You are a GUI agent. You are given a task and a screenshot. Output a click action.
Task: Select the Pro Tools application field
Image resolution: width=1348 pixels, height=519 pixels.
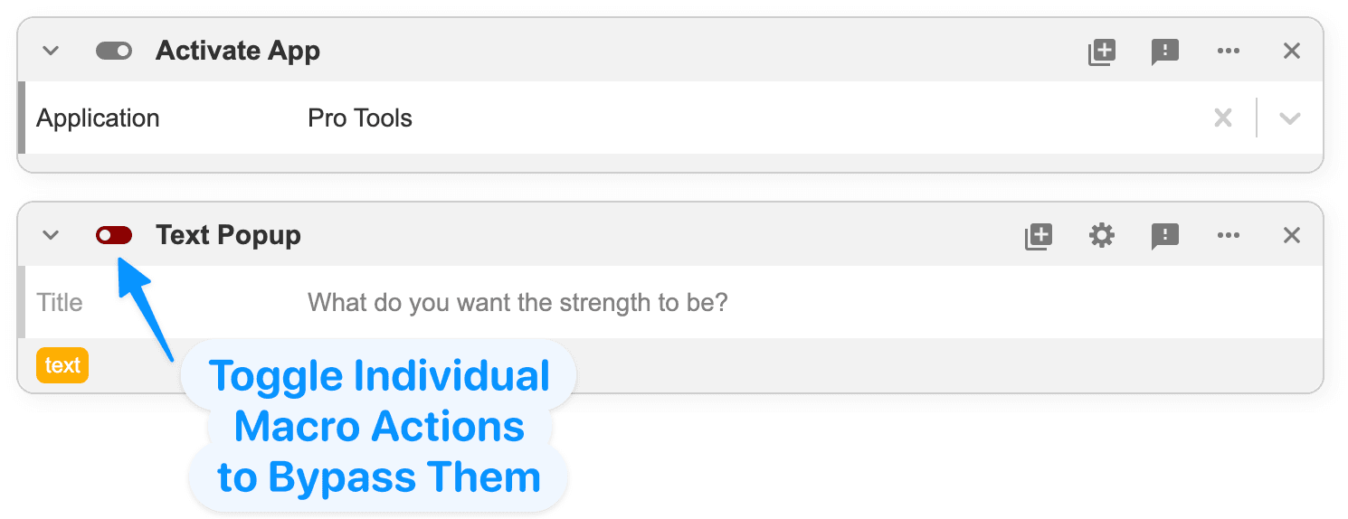(751, 118)
